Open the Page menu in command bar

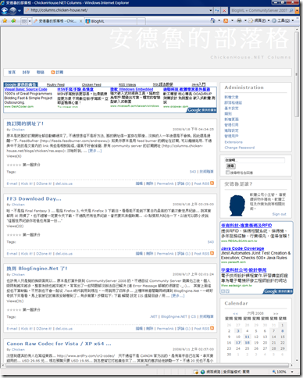coord(259,20)
